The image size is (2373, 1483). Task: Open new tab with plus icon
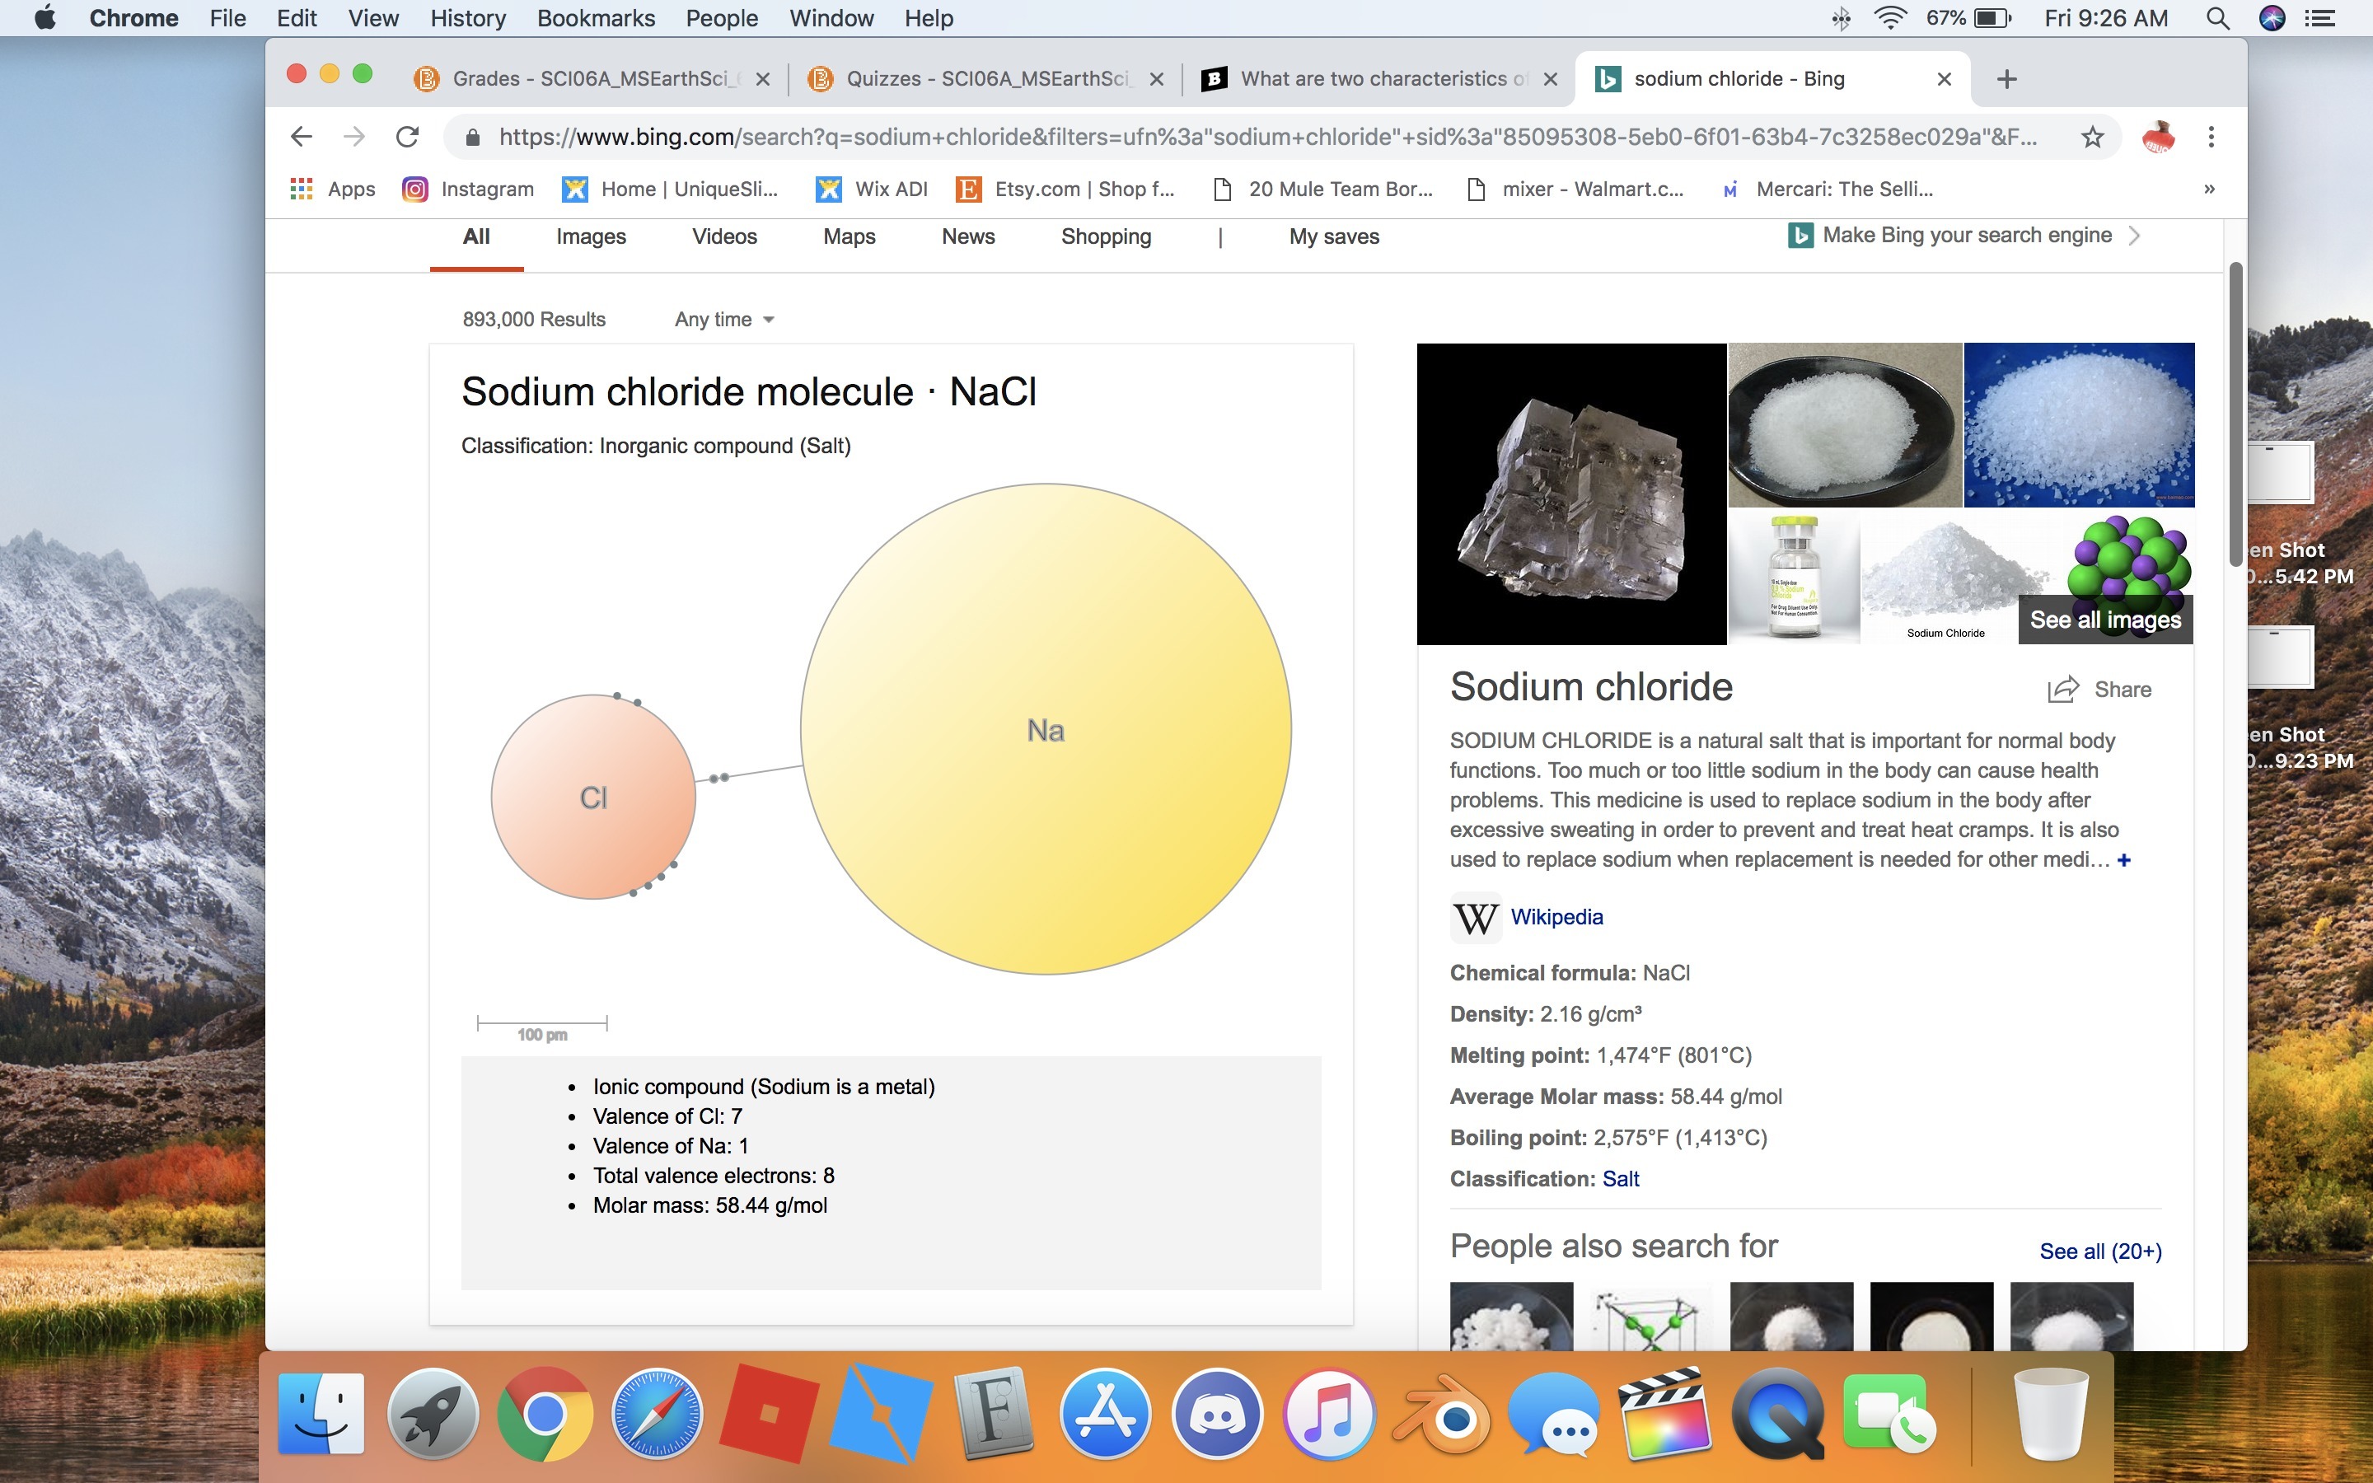[2006, 79]
